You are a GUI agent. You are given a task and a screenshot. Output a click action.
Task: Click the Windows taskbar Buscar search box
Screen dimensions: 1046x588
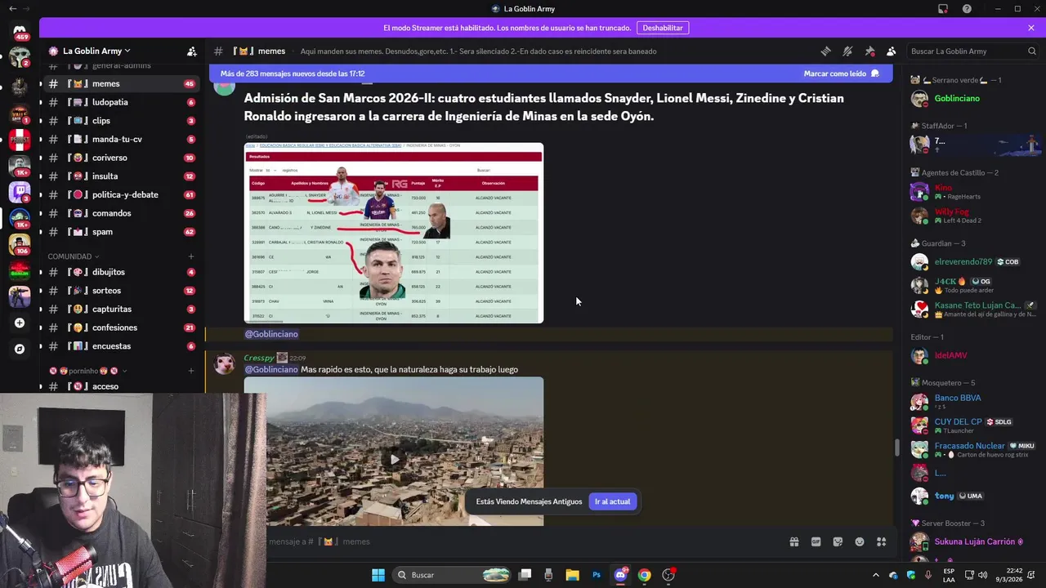pos(452,575)
